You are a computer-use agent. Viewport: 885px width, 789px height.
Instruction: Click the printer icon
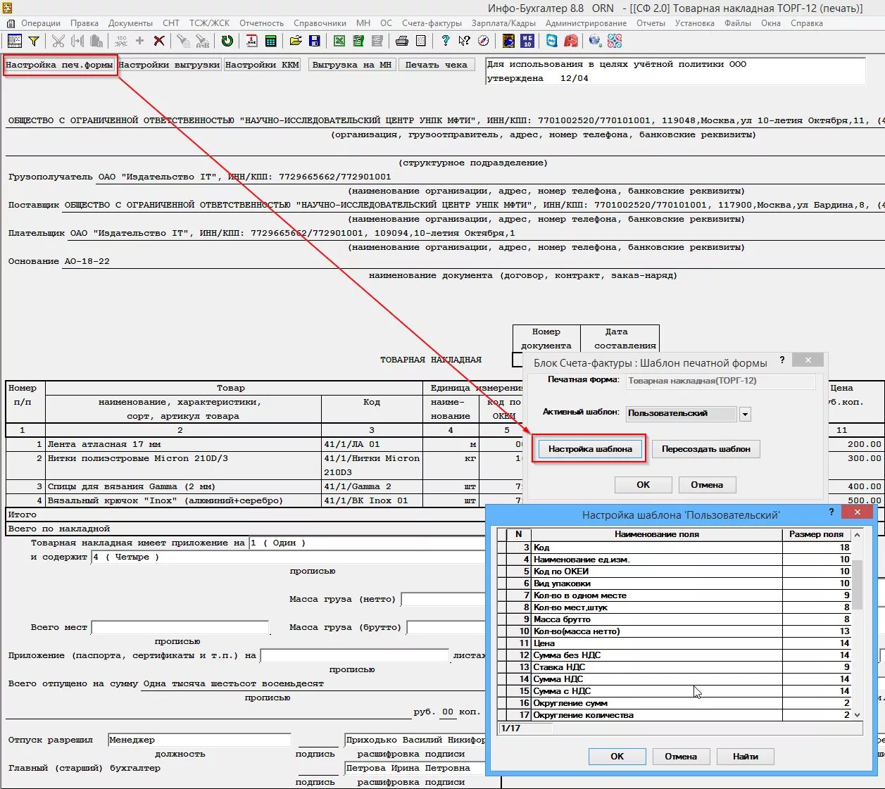click(402, 41)
